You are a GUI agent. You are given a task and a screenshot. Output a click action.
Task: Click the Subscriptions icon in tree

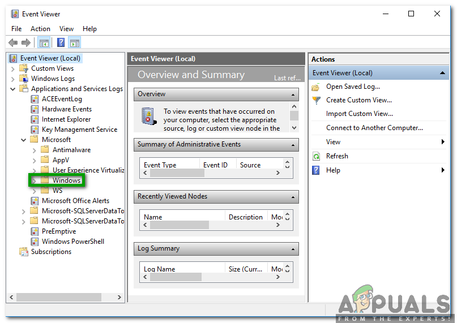click(x=24, y=252)
